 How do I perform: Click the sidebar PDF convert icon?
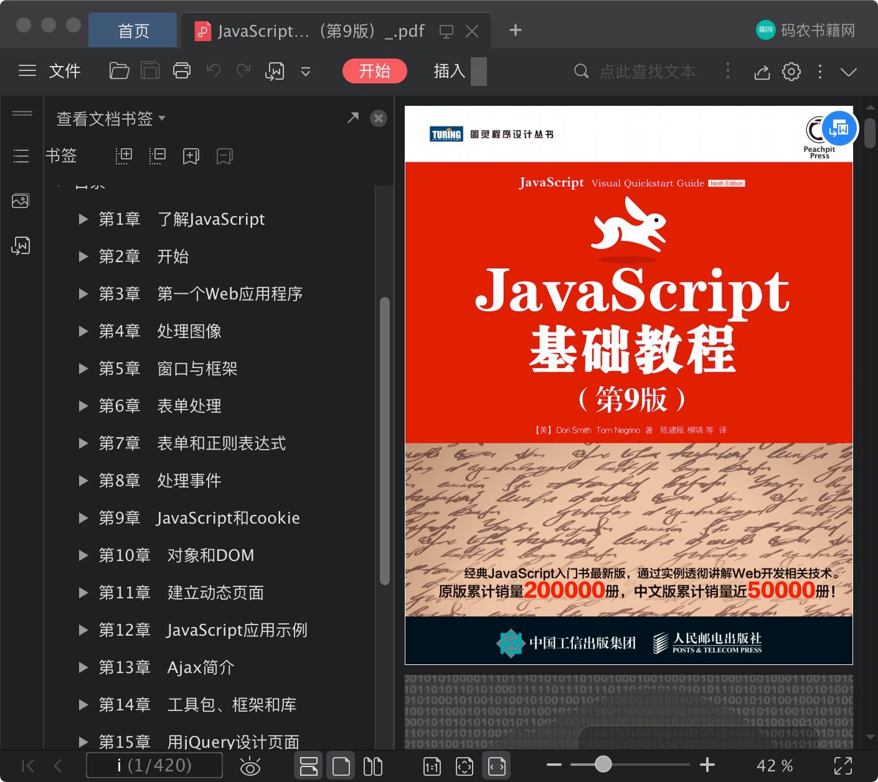pyautogui.click(x=21, y=246)
